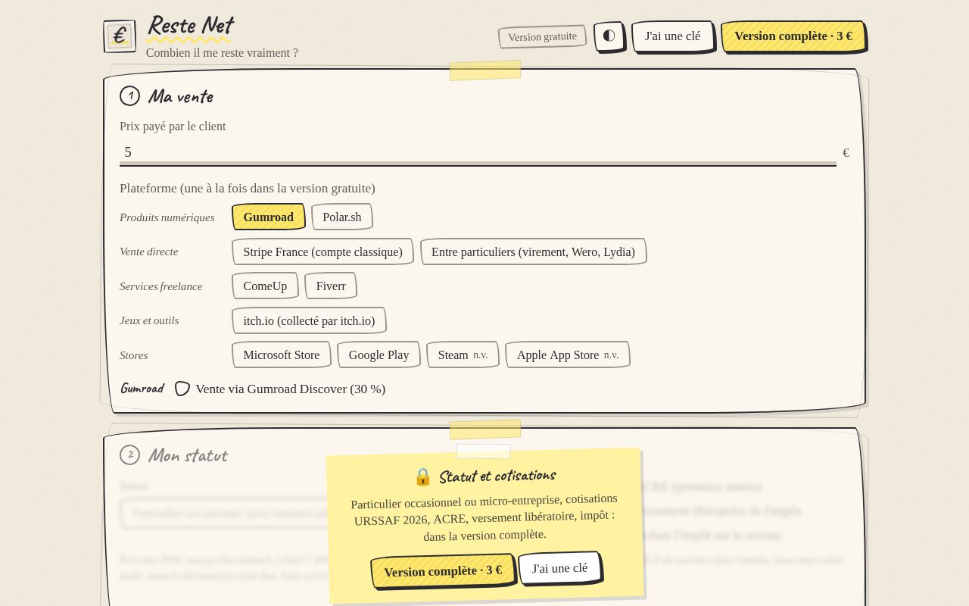Click the Combien il me reste vraiment tagline
969x606 pixels.
[222, 53]
